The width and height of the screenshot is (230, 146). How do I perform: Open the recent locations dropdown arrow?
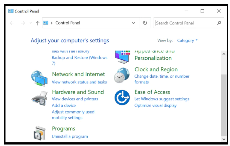31,23
